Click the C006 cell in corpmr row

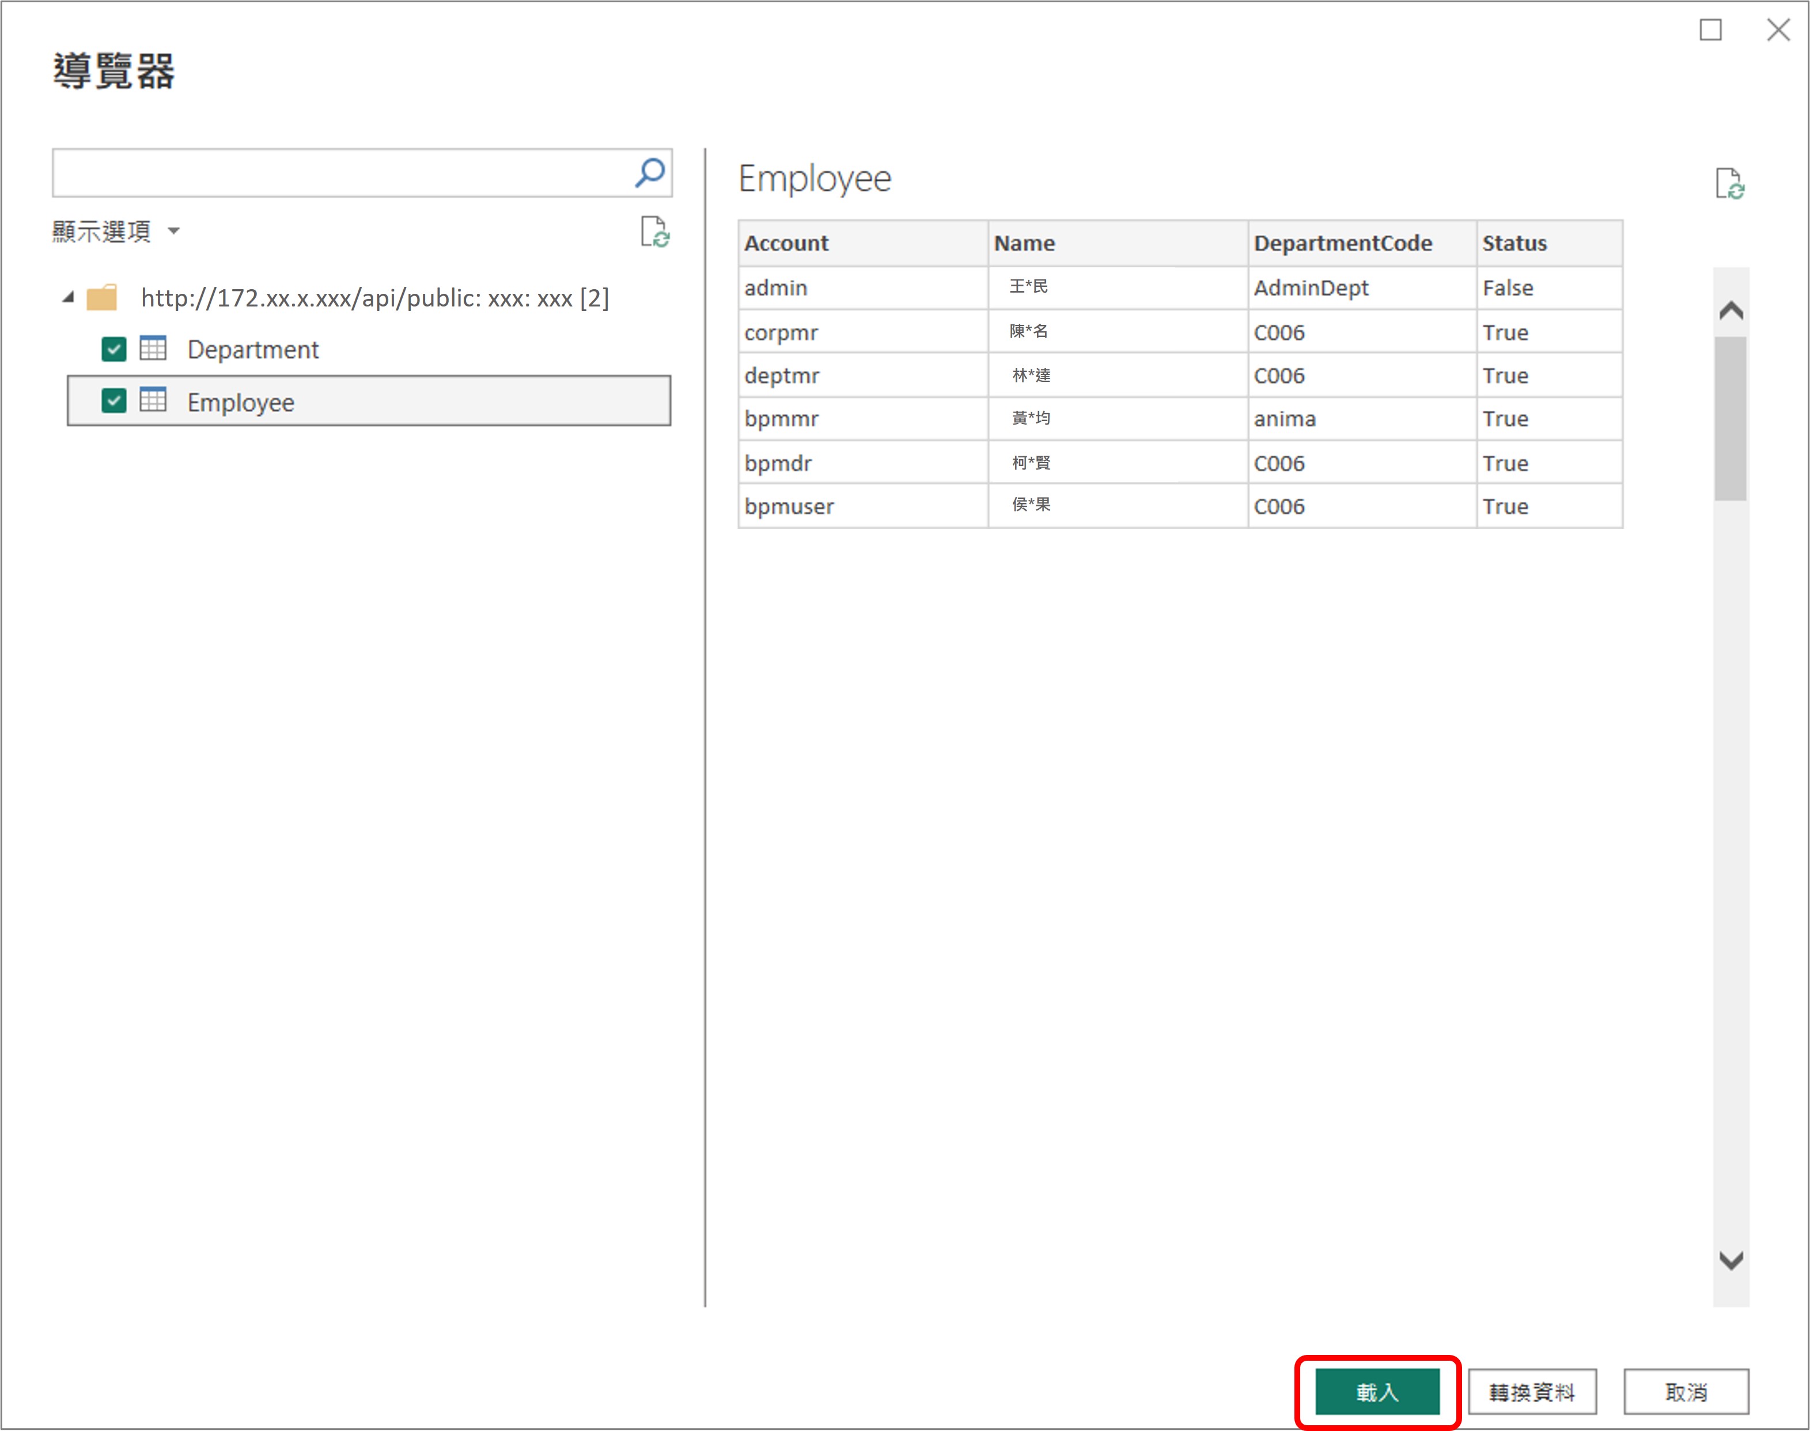(x=1362, y=332)
